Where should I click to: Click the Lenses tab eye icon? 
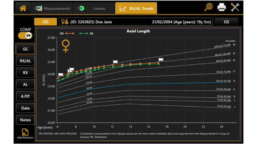coord(81,8)
